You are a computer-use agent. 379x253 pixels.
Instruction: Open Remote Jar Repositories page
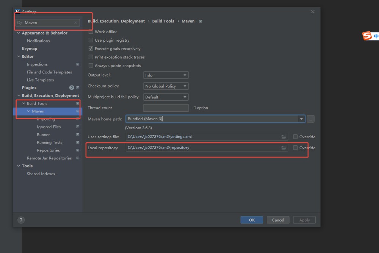[49, 158]
